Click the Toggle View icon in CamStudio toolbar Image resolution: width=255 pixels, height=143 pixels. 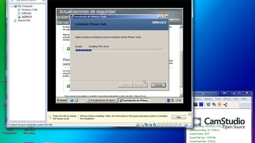coord(208,104)
